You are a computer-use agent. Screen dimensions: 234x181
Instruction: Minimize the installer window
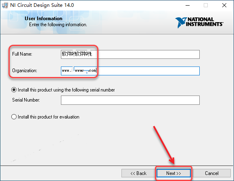(188, 5)
